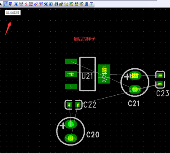Screen dimensions: 170x153
Task: Select U21's large right tab pad
Action: pyautogui.click(x=104, y=74)
